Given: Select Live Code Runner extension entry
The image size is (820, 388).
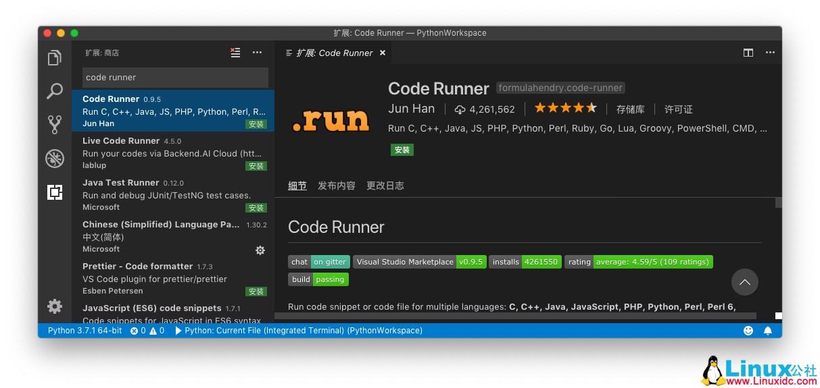Looking at the screenshot, I should click(x=173, y=153).
